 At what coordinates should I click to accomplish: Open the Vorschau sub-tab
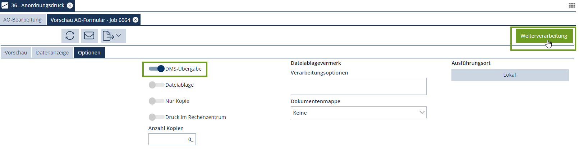pos(16,53)
